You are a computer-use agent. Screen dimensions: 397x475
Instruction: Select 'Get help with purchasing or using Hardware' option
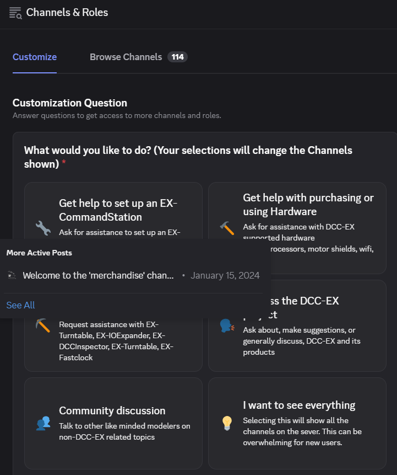point(297,228)
